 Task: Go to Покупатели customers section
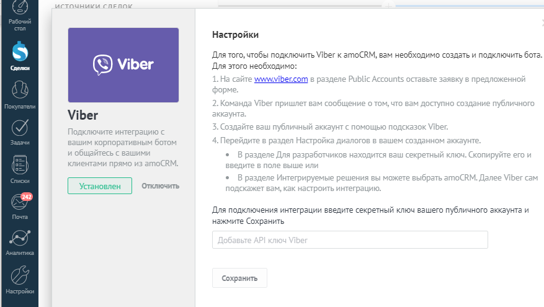[20, 95]
